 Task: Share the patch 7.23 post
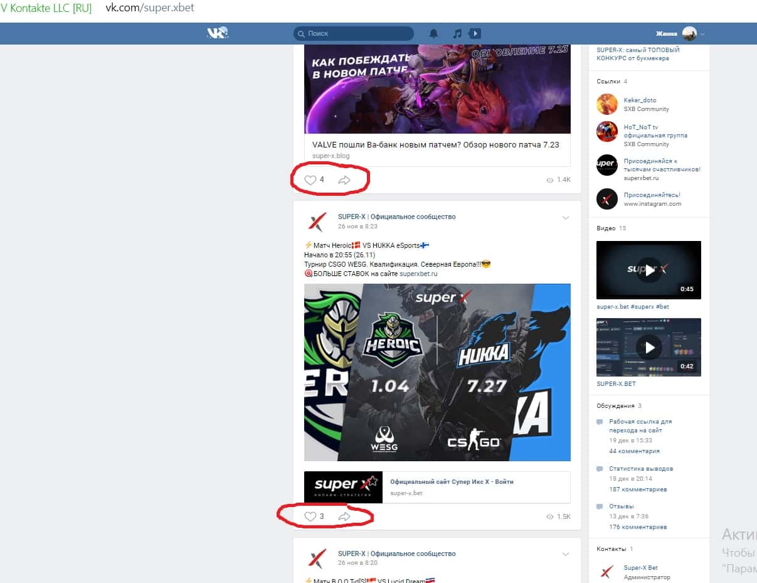pos(344,180)
